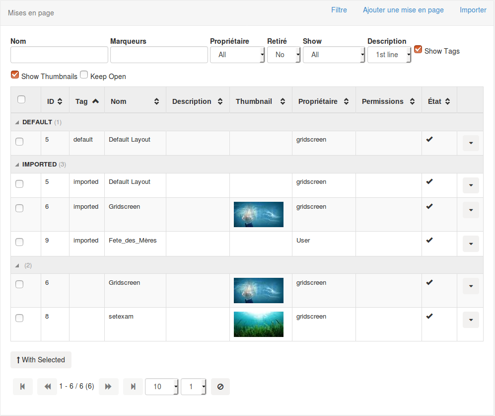495x416 pixels.
Task: Click the clear filter circle-slash icon
Action: pyautogui.click(x=220, y=387)
